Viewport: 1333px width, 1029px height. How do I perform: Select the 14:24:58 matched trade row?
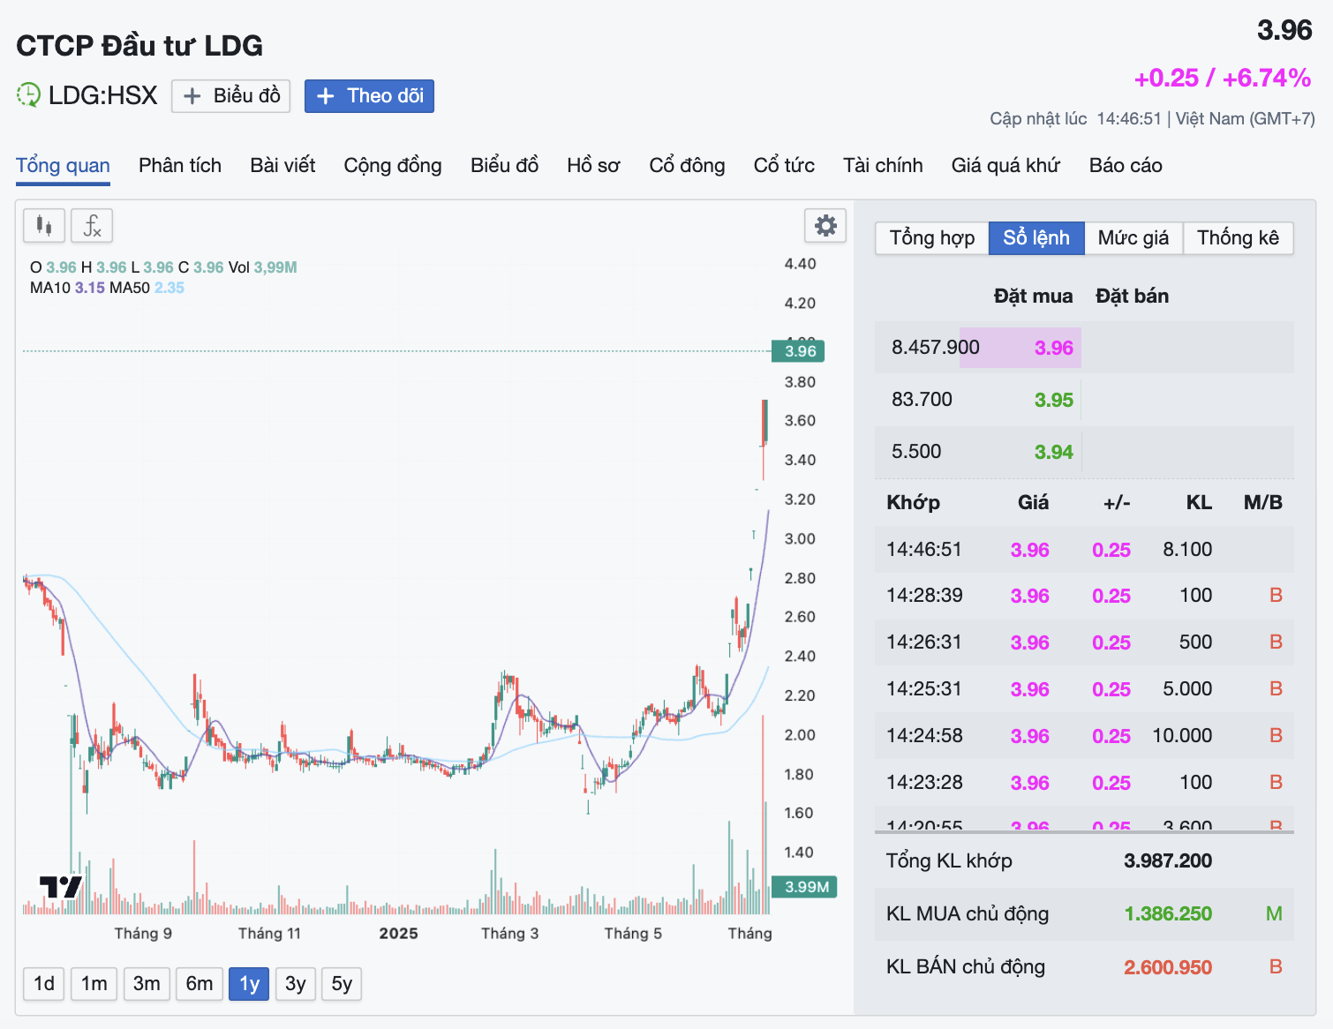[1084, 736]
